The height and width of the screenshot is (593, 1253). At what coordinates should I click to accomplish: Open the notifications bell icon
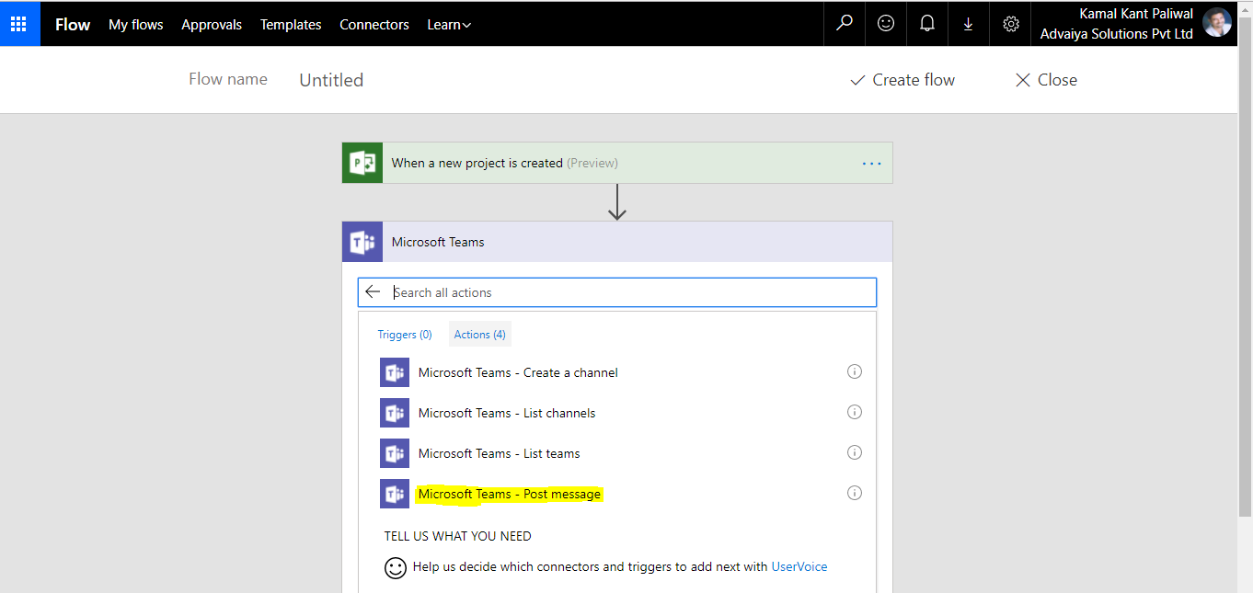(x=927, y=24)
